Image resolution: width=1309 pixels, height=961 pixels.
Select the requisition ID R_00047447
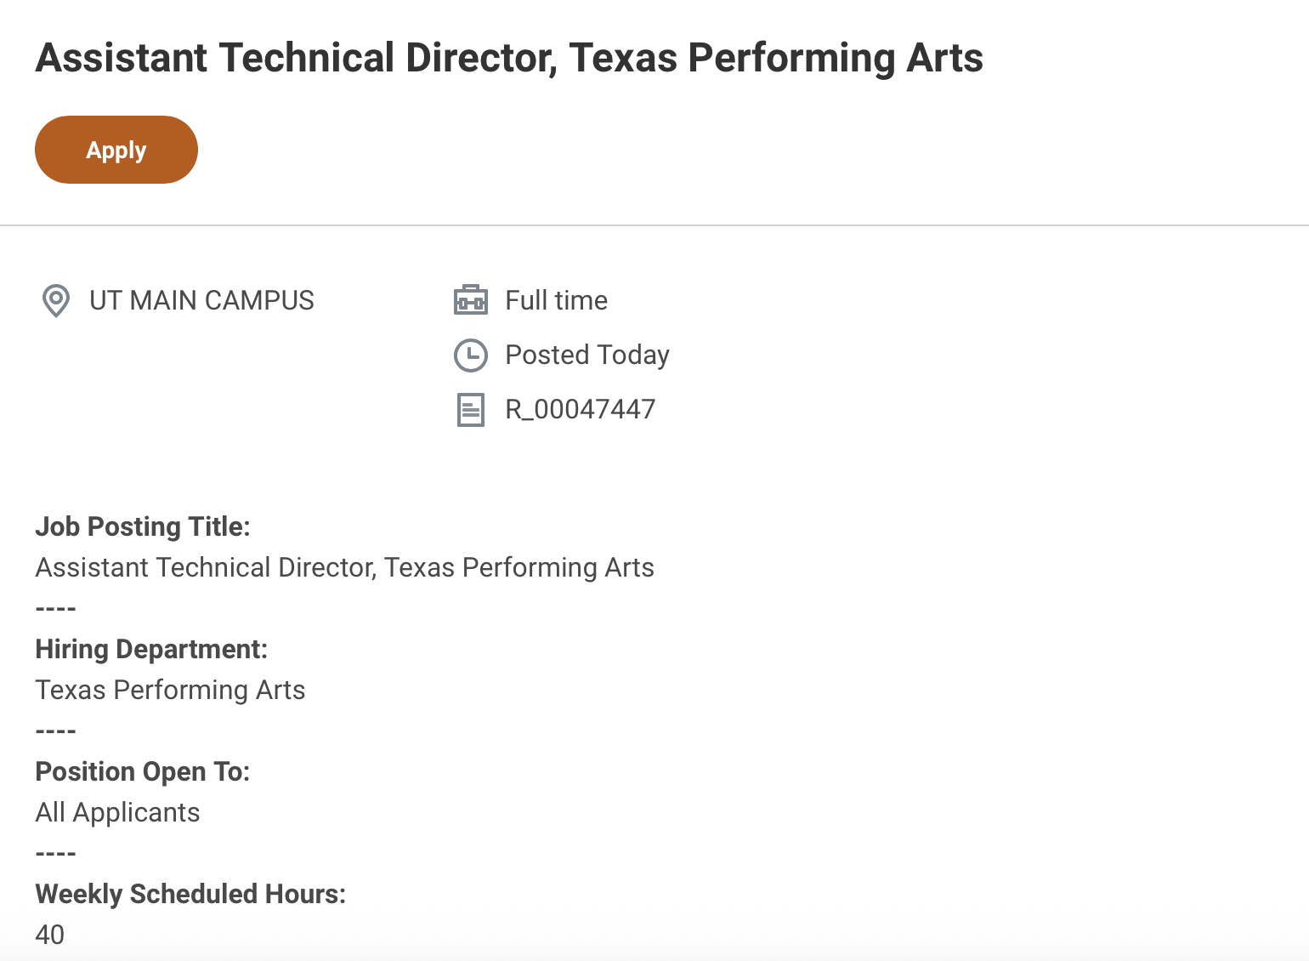click(581, 409)
